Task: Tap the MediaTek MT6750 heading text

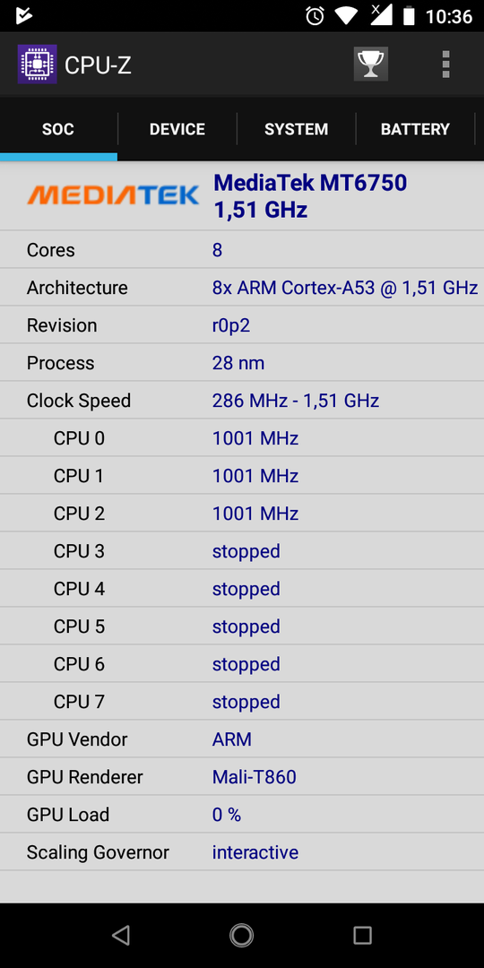Action: pos(310,184)
